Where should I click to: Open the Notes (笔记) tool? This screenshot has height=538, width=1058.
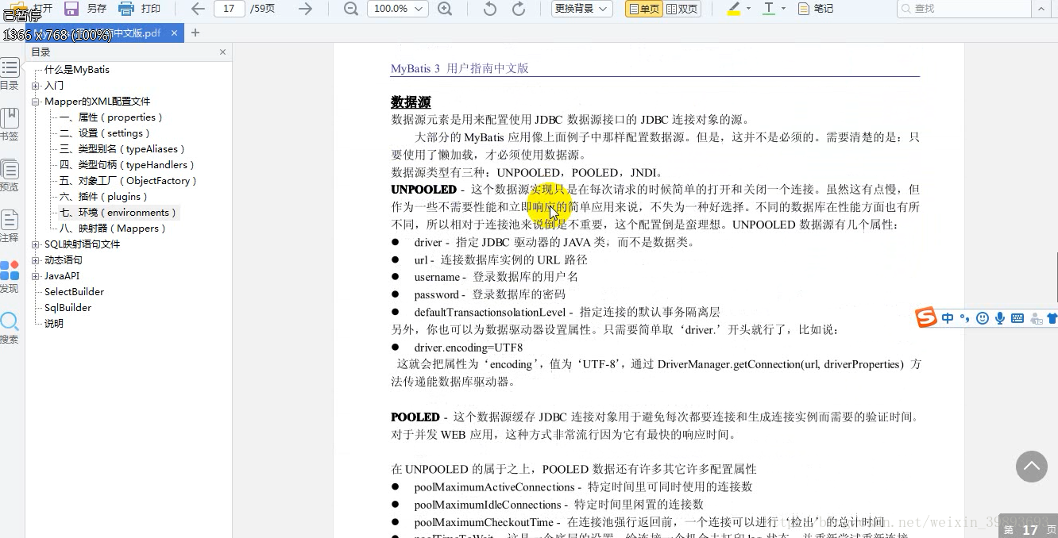[x=816, y=9]
